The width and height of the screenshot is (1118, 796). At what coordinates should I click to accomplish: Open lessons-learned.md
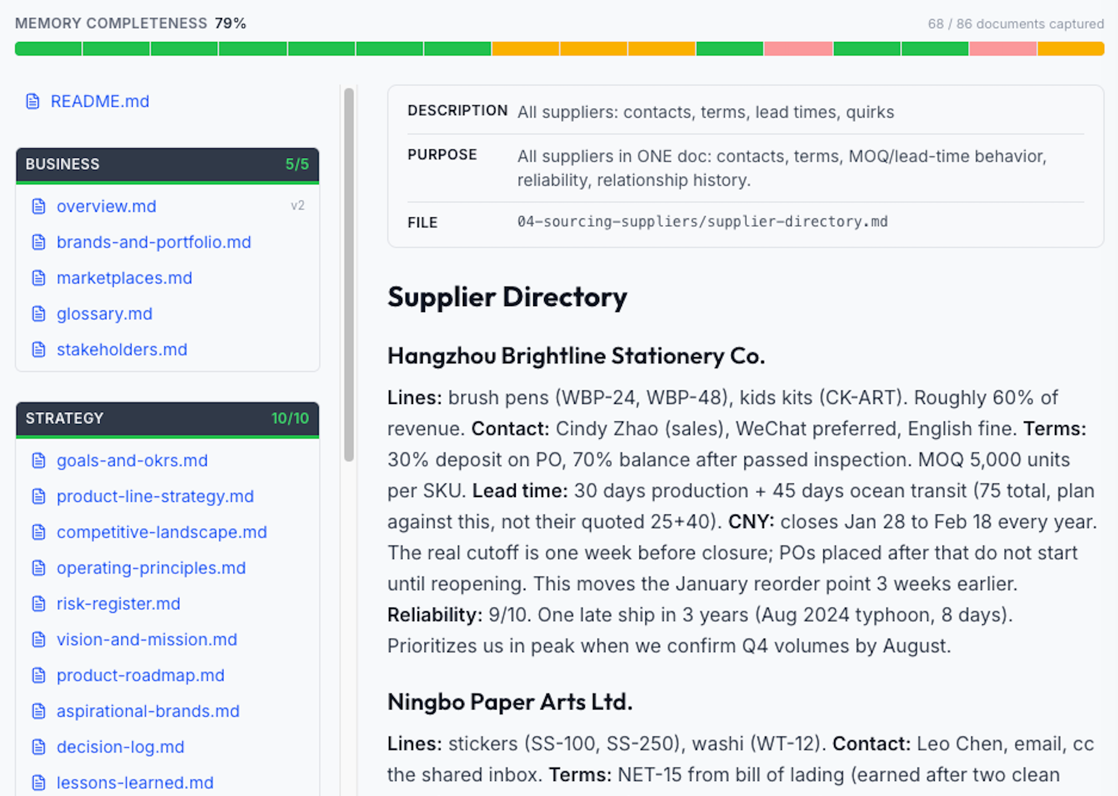(x=135, y=783)
